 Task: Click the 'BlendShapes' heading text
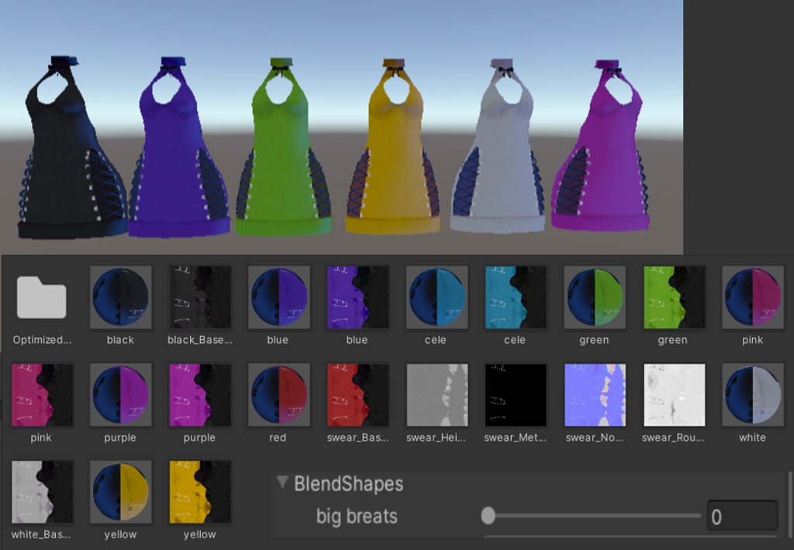[x=348, y=483]
